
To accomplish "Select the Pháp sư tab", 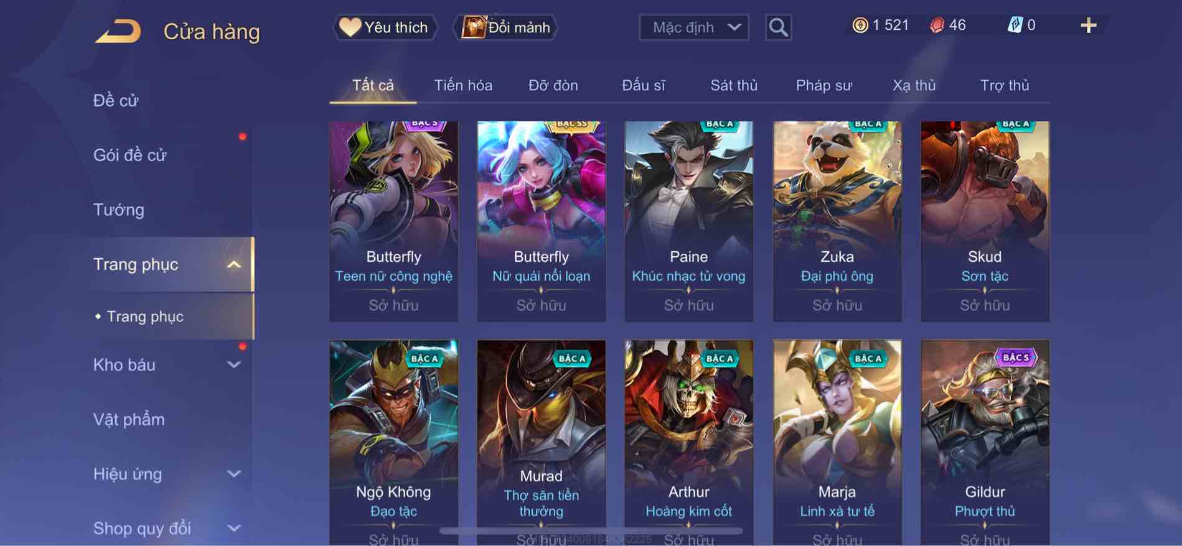I will (x=823, y=85).
